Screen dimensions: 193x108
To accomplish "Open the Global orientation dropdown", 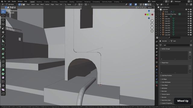I will pos(69,4).
